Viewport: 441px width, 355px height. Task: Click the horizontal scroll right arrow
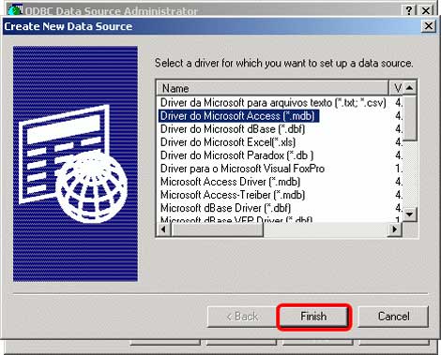395,229
